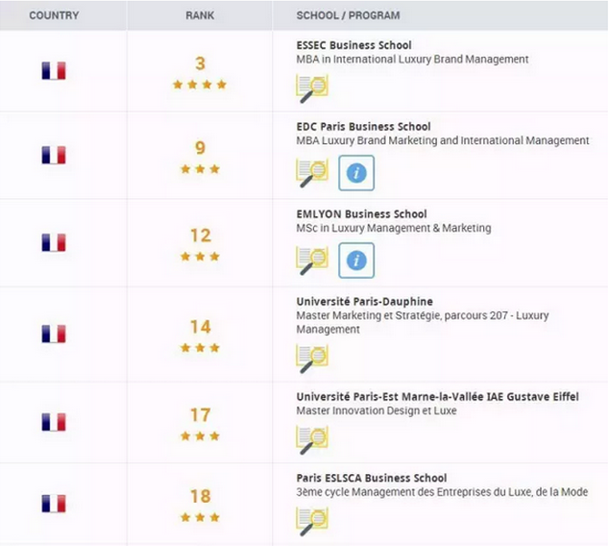Sort by the RANK column header
This screenshot has width=609, height=546.
click(x=200, y=15)
